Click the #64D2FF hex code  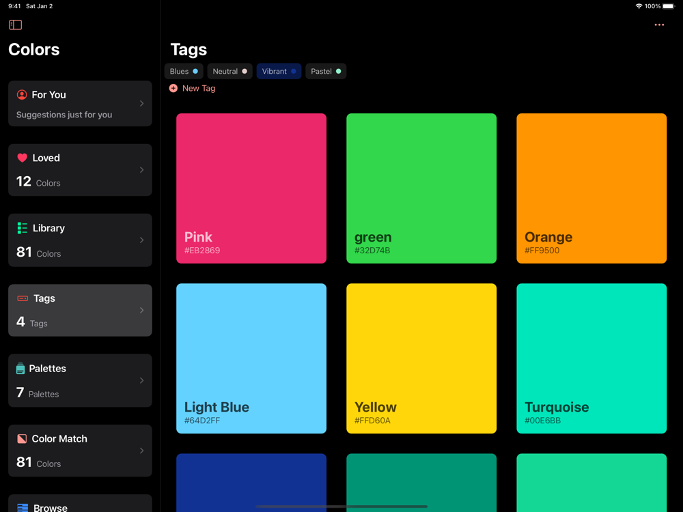202,421
